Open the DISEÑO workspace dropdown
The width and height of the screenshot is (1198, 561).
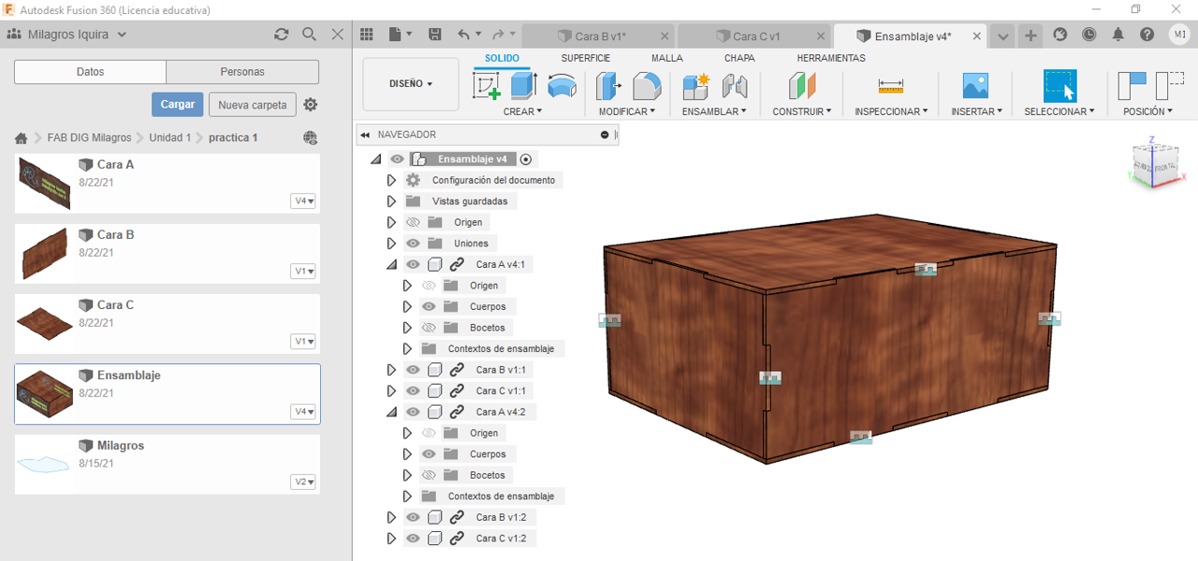[x=411, y=84]
